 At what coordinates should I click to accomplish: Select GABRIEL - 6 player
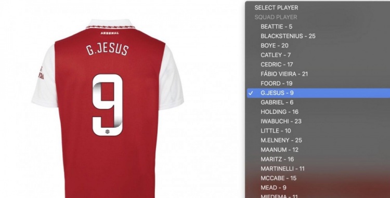[x=318, y=102]
